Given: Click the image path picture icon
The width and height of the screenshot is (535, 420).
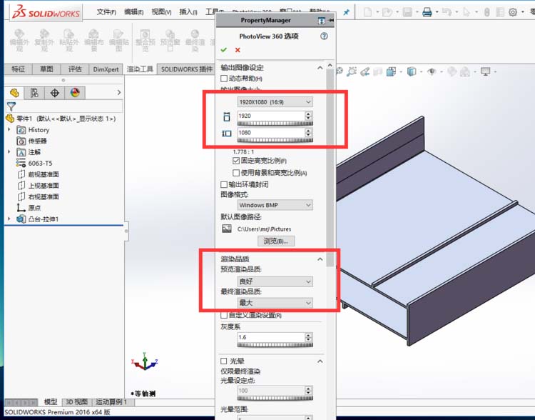Looking at the screenshot, I should 227,229.
